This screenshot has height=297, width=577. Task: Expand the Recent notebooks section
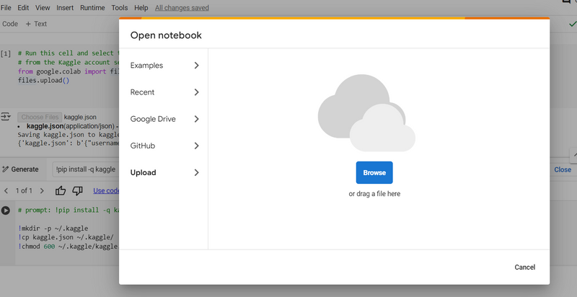click(x=164, y=92)
